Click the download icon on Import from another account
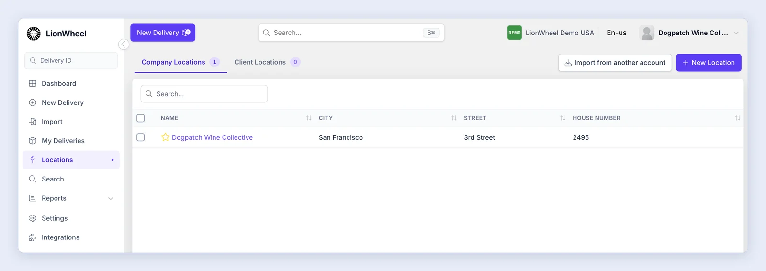The width and height of the screenshot is (766, 271). 568,63
